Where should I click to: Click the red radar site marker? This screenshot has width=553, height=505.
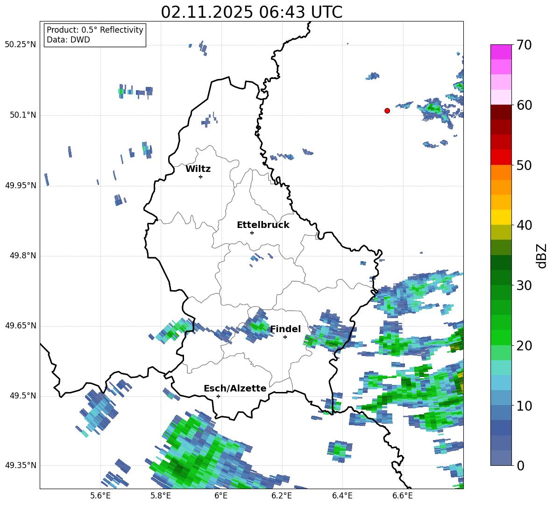coord(387,110)
